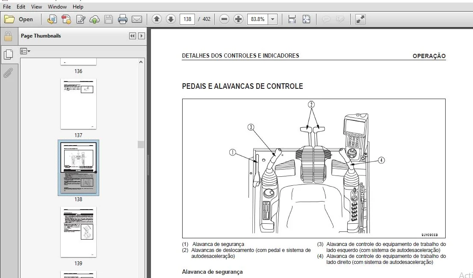Click the thumbnail label 136
The image size is (473, 278).
(78, 71)
